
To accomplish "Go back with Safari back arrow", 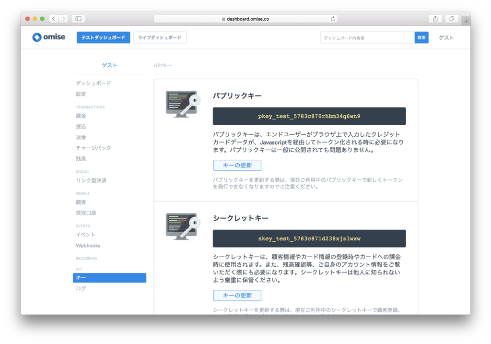I will pos(54,19).
